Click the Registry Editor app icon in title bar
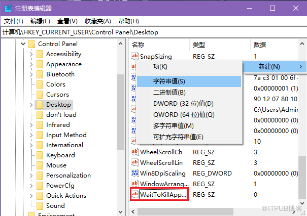307x216 pixels. (x=8, y=9)
